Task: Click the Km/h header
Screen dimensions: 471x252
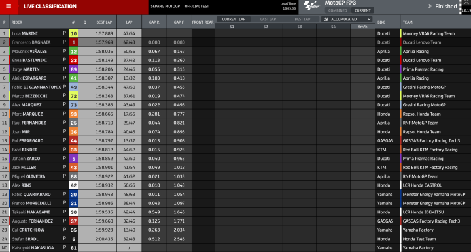Action: (x=362, y=27)
